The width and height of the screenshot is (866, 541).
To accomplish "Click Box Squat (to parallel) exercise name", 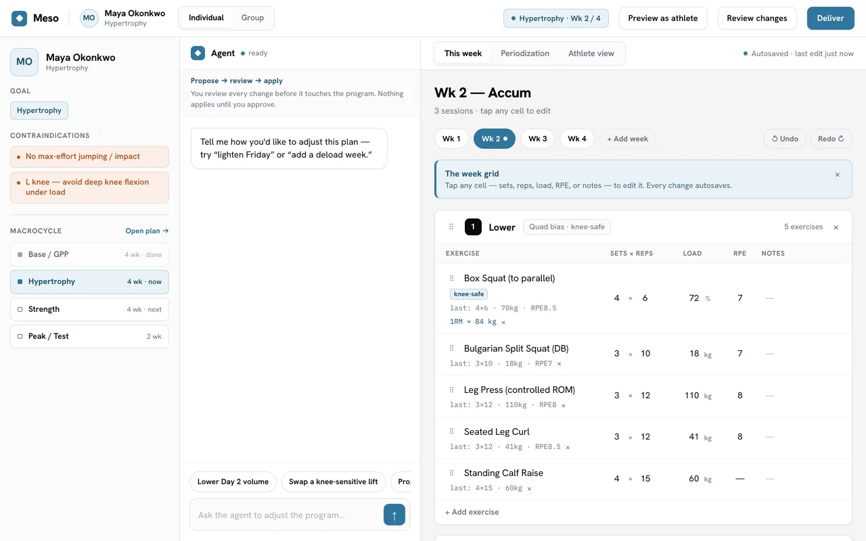I will tap(509, 278).
